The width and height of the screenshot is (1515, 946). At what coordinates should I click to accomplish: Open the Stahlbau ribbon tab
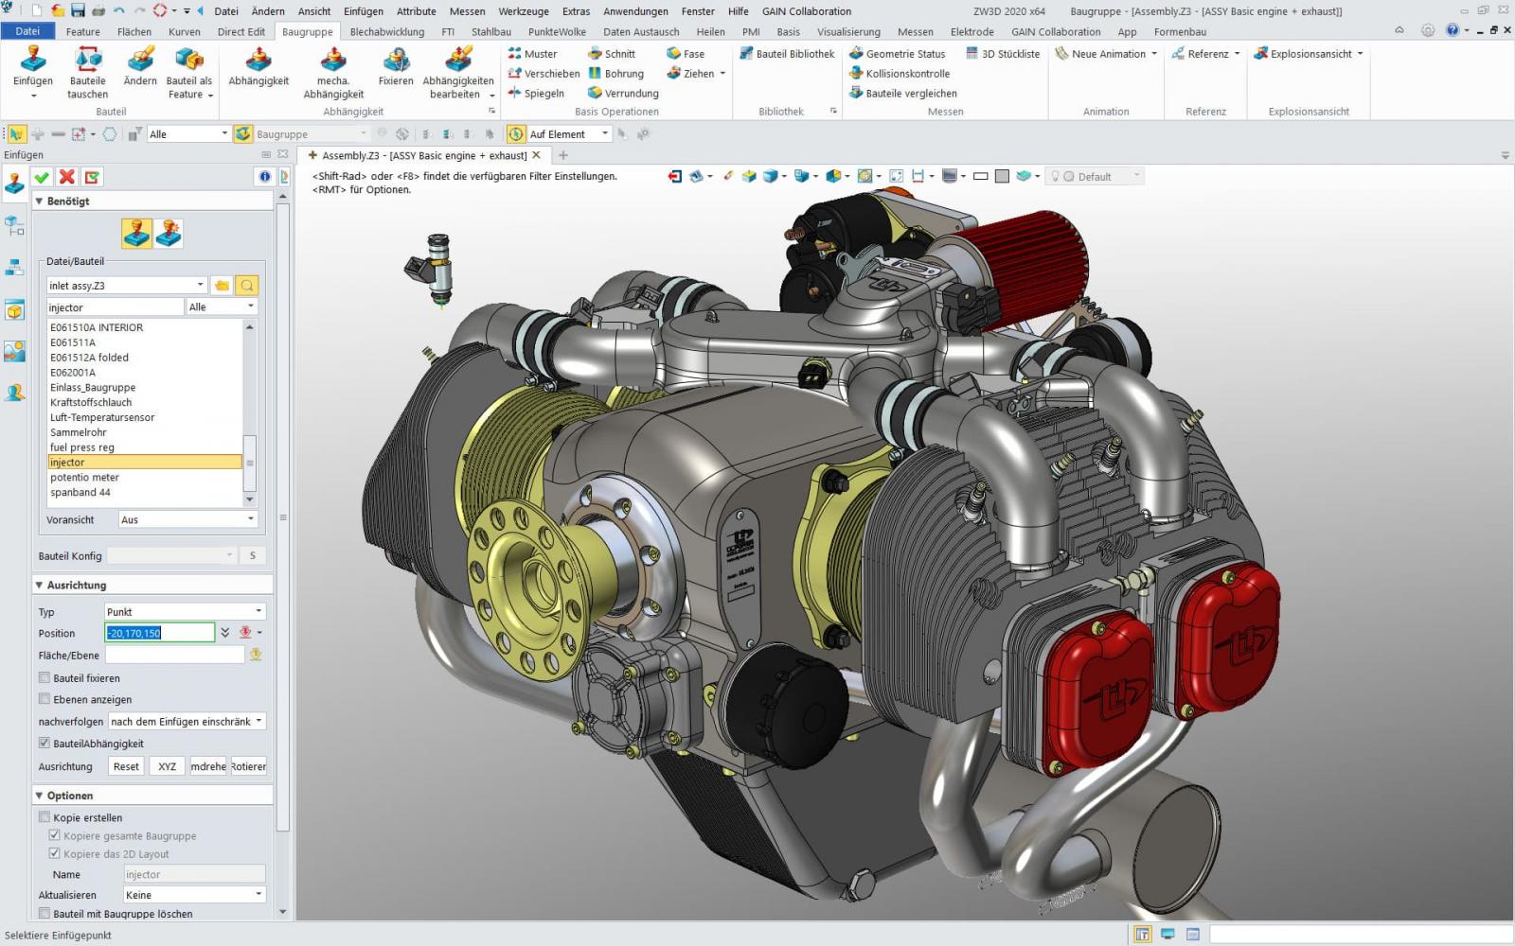491,31
